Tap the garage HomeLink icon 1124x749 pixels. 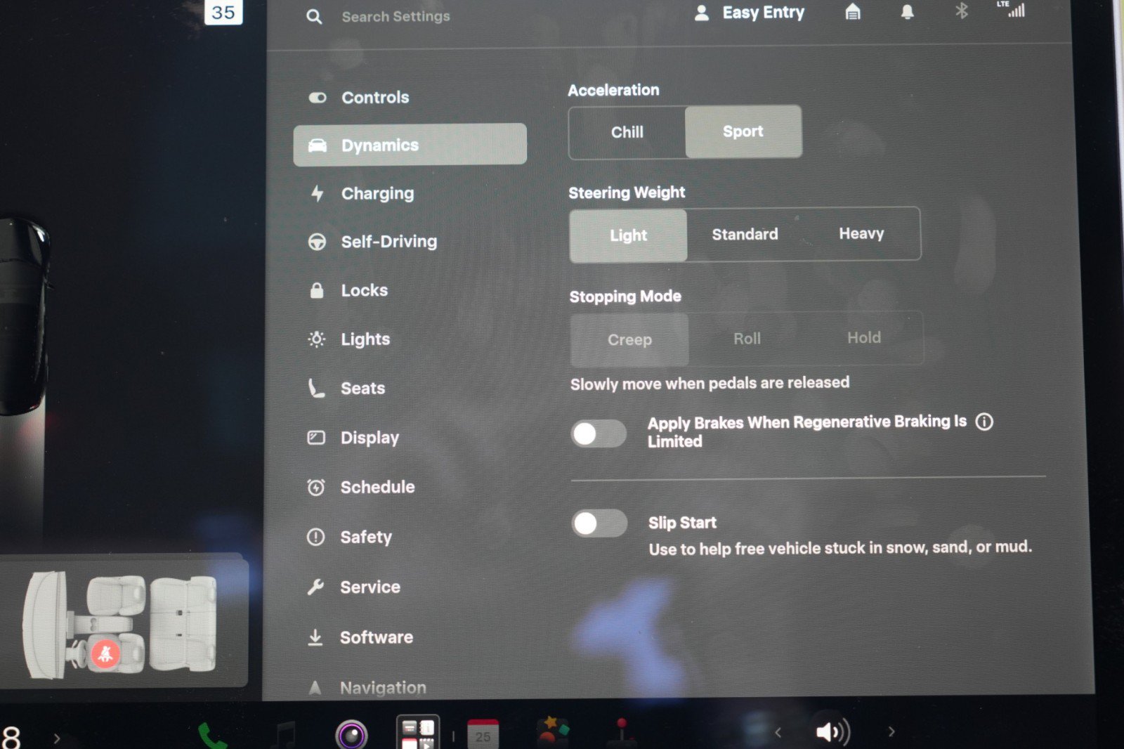click(x=852, y=12)
